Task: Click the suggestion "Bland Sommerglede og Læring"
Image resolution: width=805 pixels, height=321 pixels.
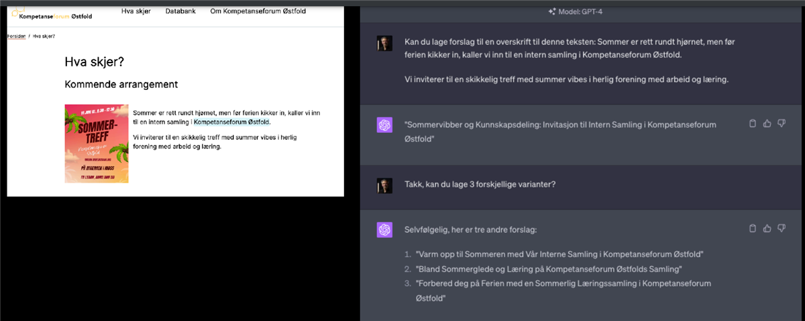Action: 548,269
